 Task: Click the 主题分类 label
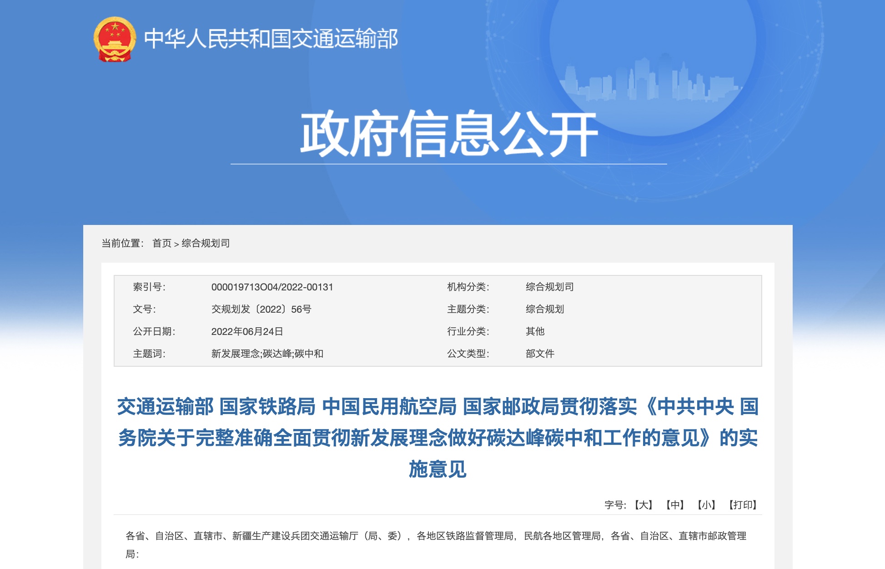(468, 309)
